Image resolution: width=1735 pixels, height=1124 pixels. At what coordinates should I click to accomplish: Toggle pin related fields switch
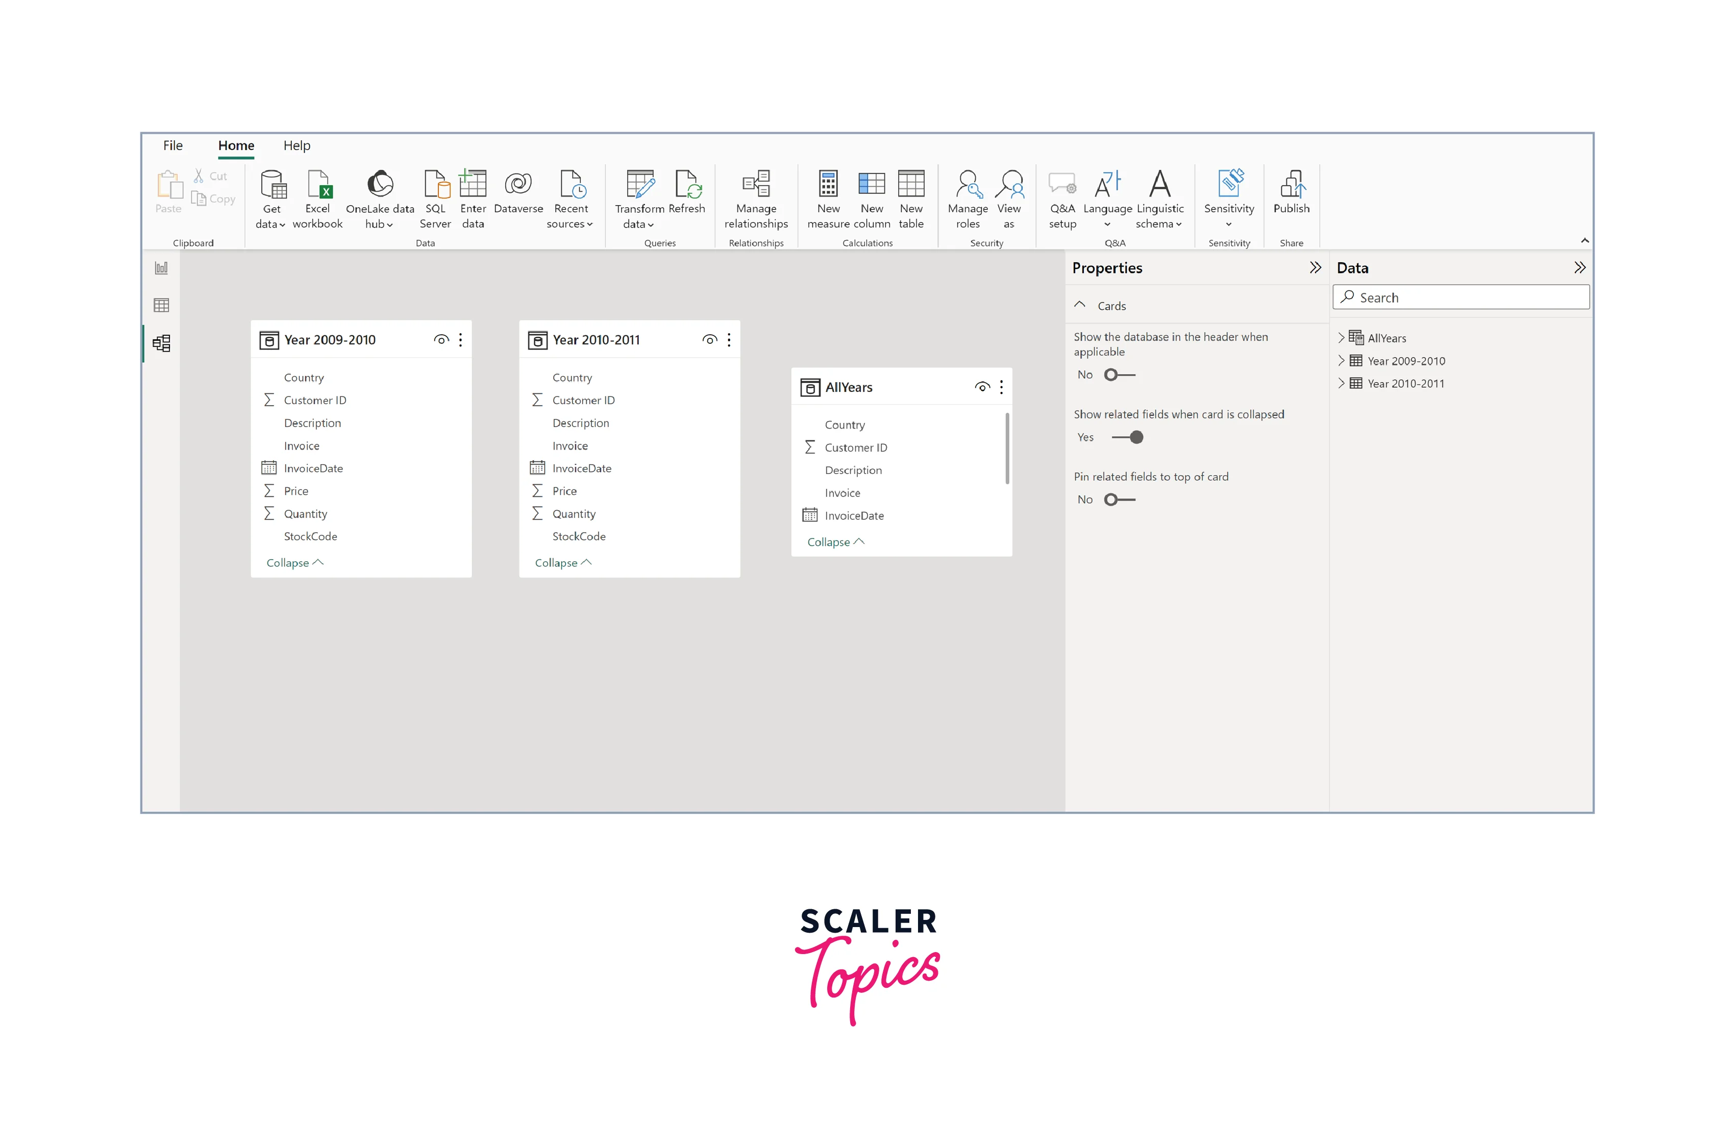point(1119,499)
